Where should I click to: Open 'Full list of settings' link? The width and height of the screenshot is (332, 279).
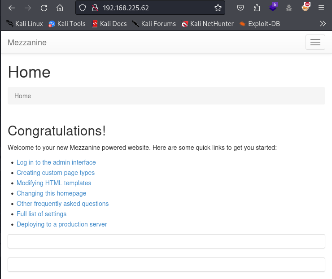pyautogui.click(x=41, y=214)
